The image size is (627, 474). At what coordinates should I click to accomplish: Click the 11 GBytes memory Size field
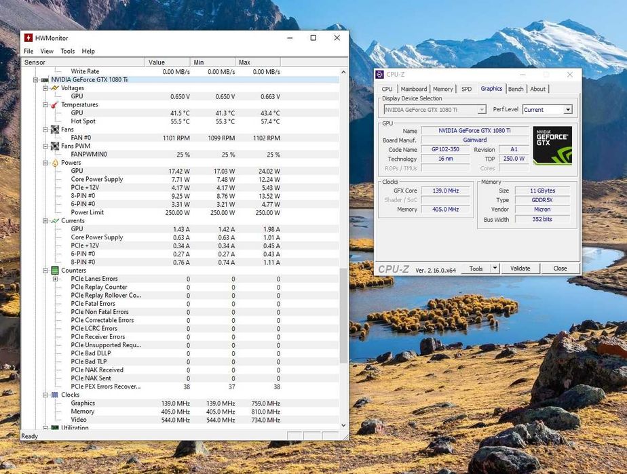pos(542,191)
